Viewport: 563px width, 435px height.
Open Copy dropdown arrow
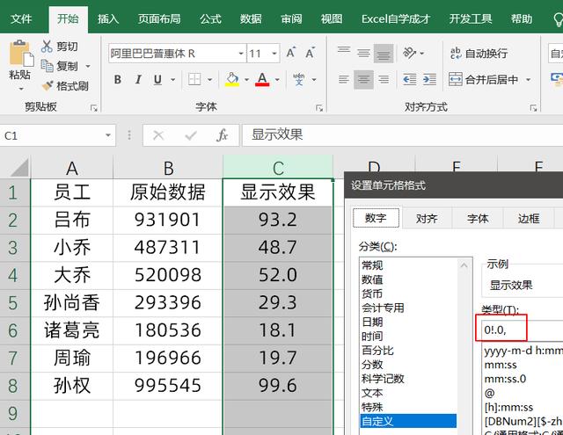point(88,66)
